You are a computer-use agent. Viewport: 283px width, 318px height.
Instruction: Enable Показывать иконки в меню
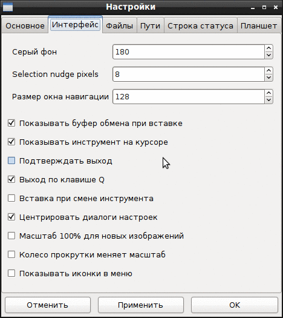pyautogui.click(x=11, y=273)
